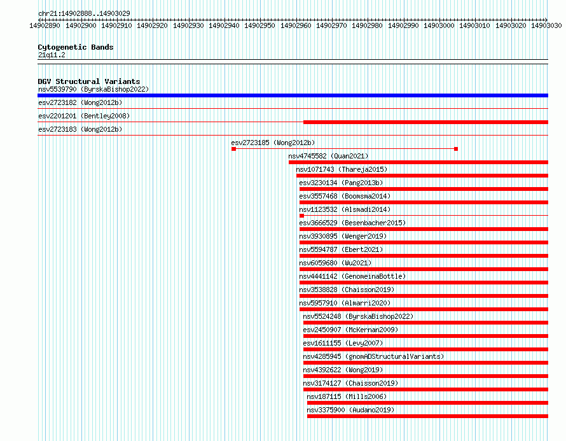Screen dimensions: 566x441
Task: Select nsv3930895 (Wenger2019) label
Action: (x=343, y=236)
